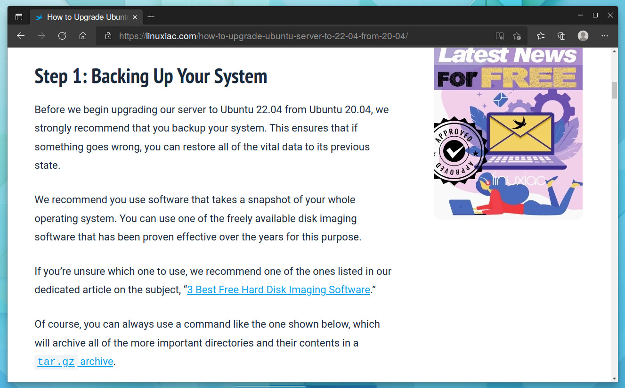This screenshot has width=625, height=388.
Task: Click the Latest News for FREE banner
Action: point(508,133)
